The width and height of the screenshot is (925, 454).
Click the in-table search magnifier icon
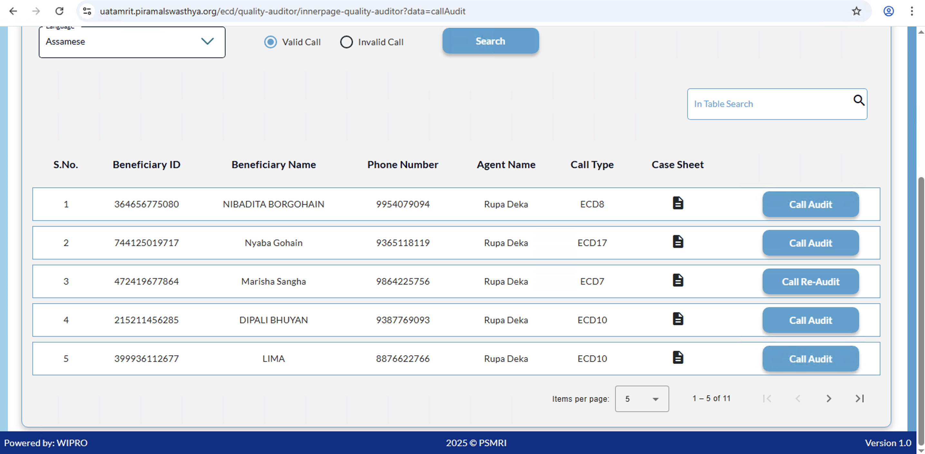[859, 100]
